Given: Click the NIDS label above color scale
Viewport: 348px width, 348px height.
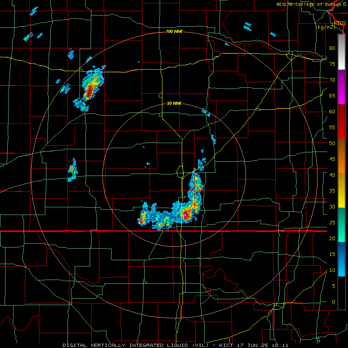Looking at the screenshot, I should [339, 23].
